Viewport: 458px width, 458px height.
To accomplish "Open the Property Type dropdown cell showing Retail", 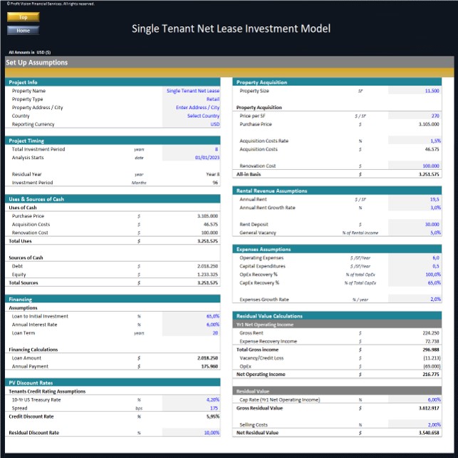I will 191,99.
